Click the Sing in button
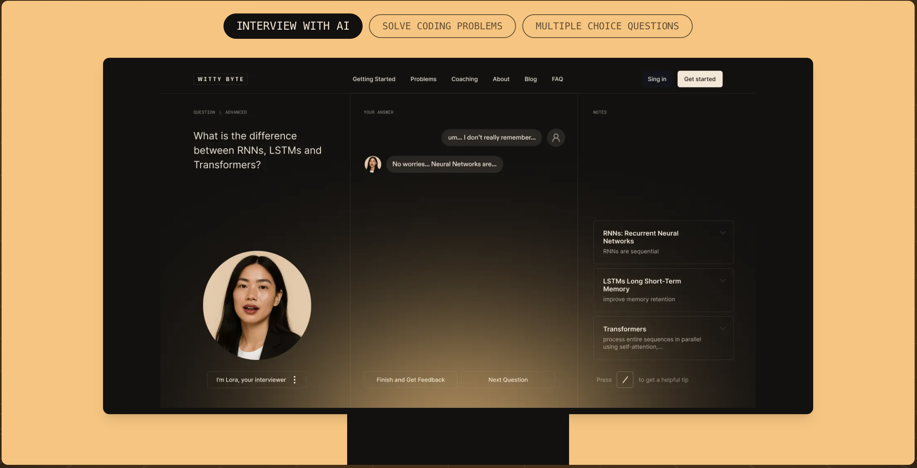The height and width of the screenshot is (468, 917). (657, 79)
